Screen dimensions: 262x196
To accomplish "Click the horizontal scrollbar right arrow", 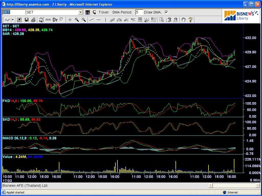I will click(x=258, y=185).
